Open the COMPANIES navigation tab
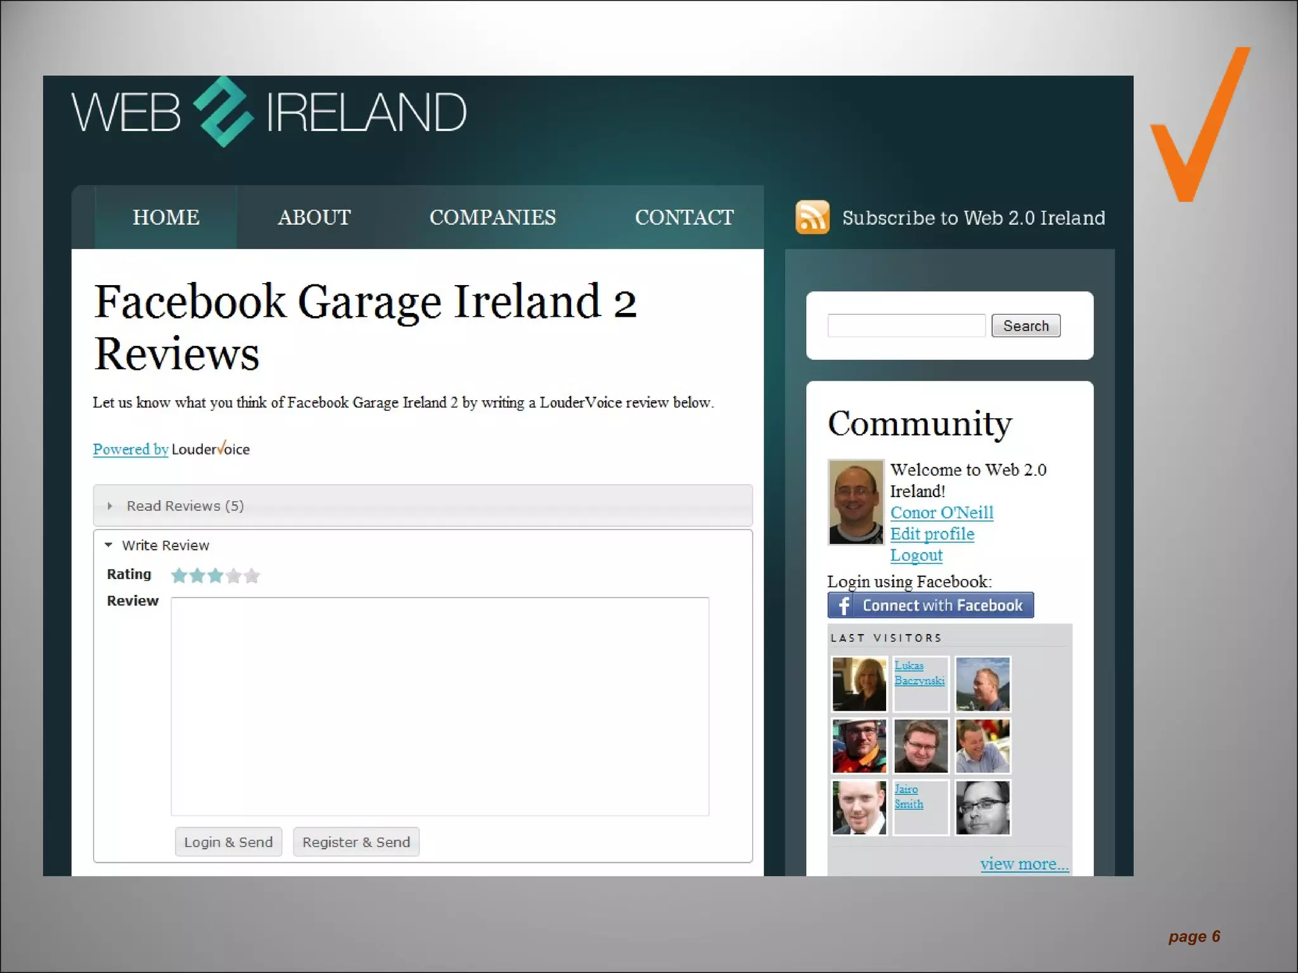The width and height of the screenshot is (1298, 973). (x=492, y=217)
